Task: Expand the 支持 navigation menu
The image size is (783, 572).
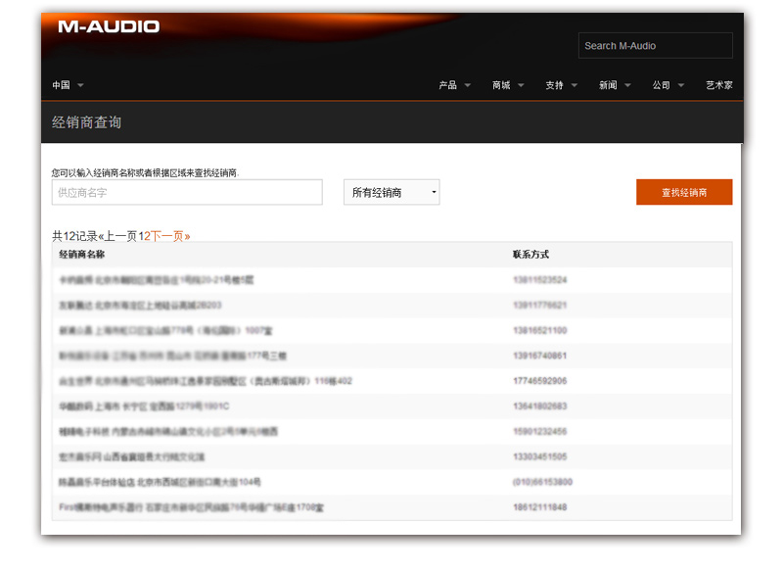Action: coord(561,85)
